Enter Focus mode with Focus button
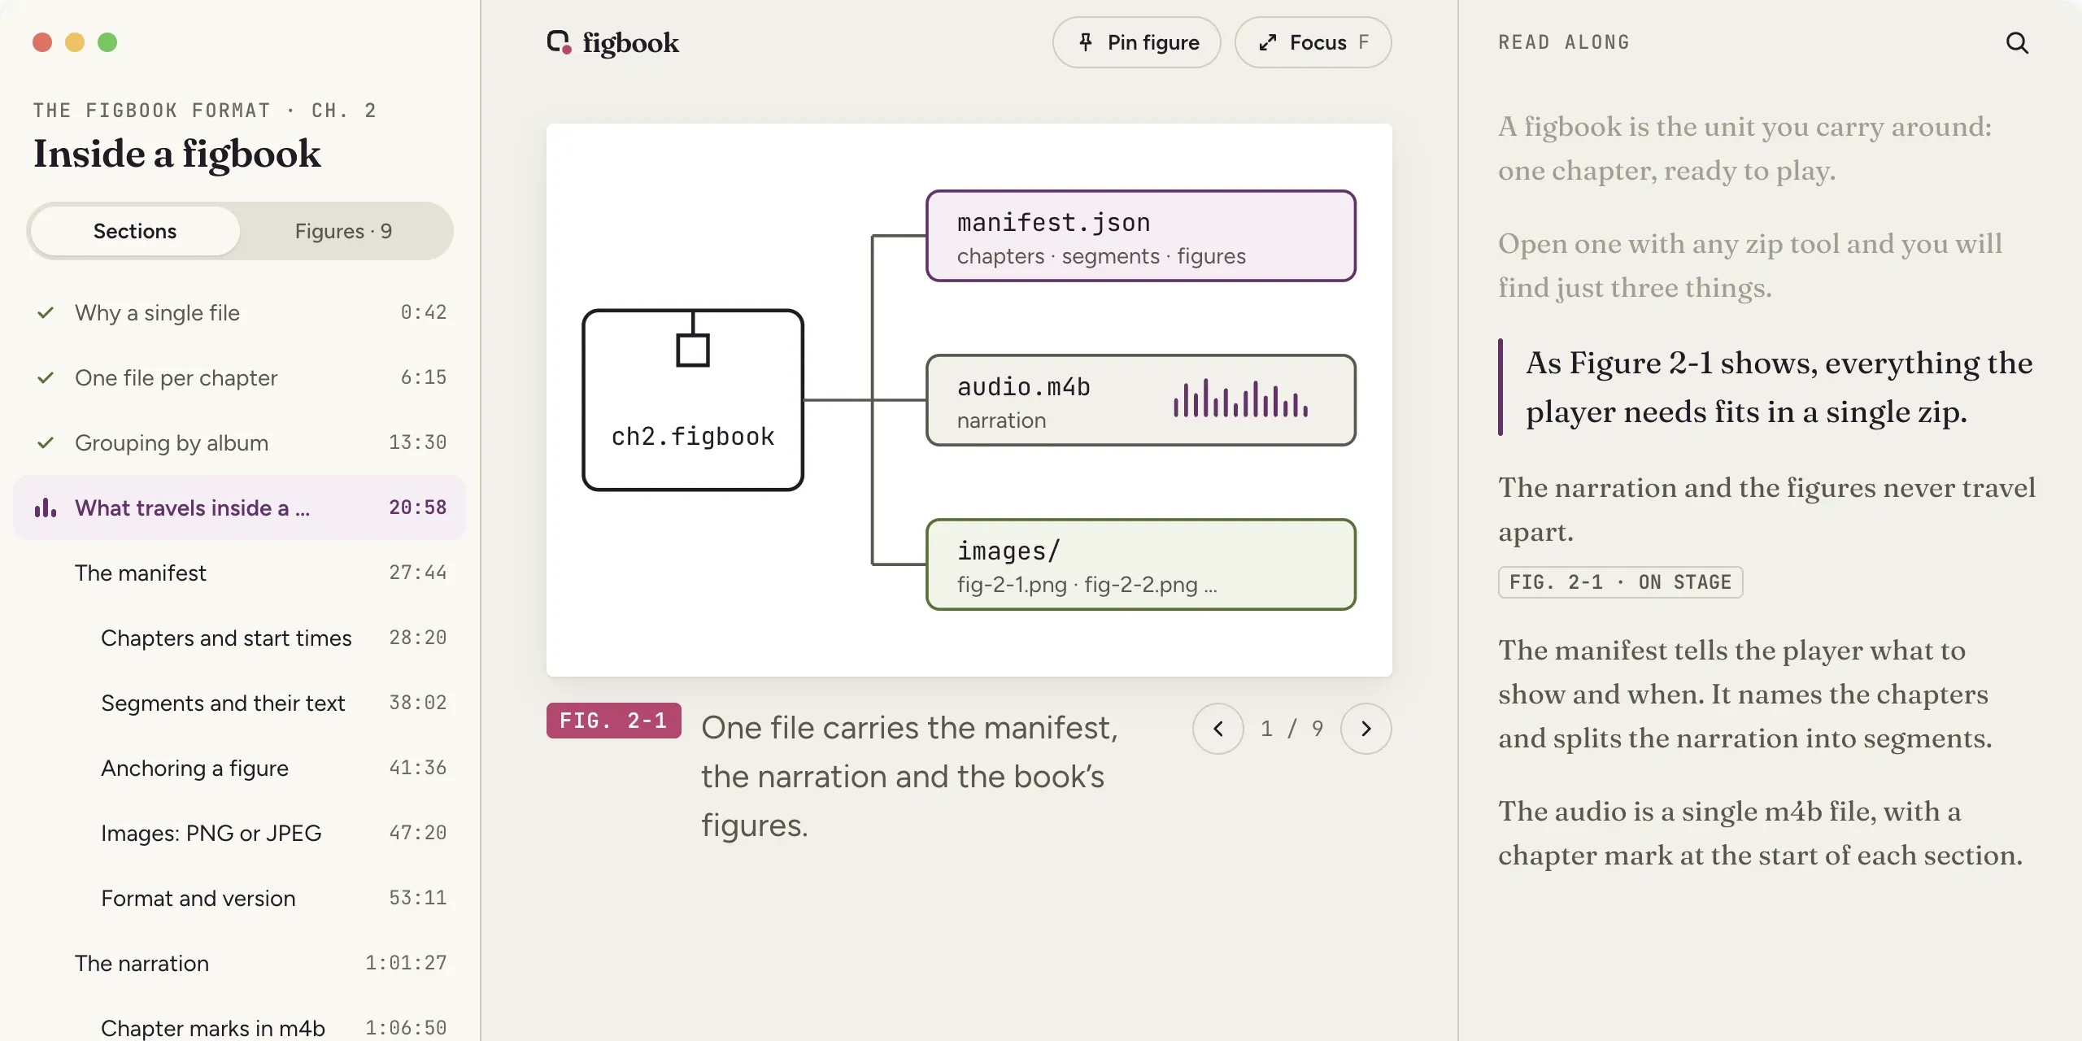Viewport: 2082px width, 1041px height. pyautogui.click(x=1313, y=42)
